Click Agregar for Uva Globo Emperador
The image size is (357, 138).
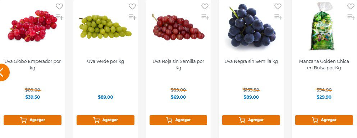point(33,120)
